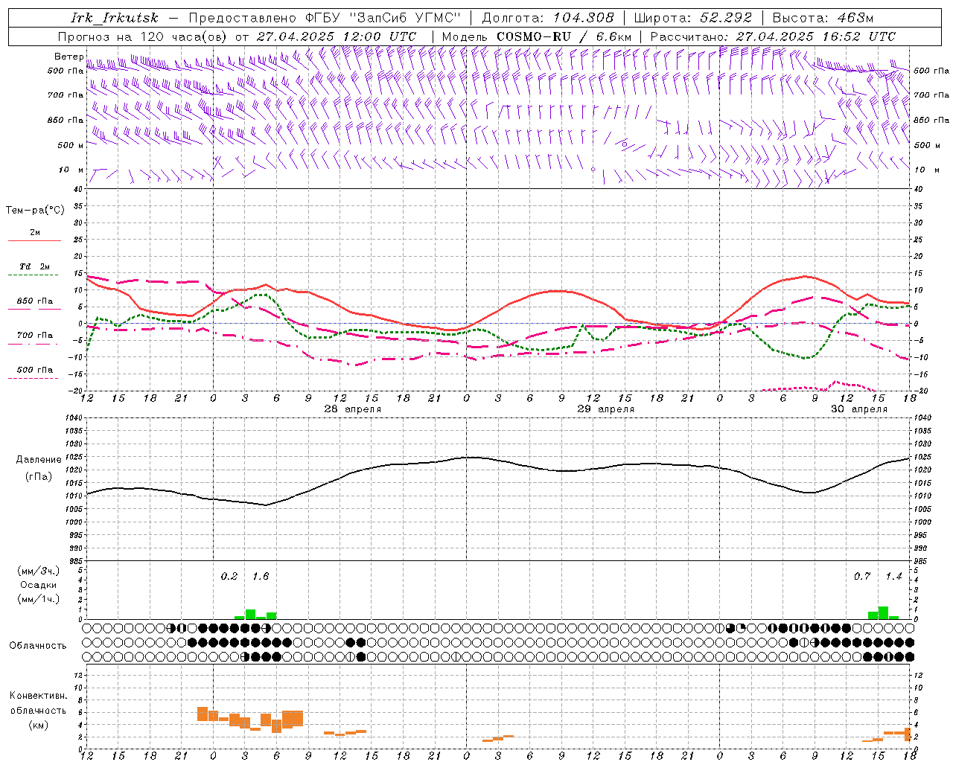Click the station name Irk_Irkutsk
953x762 pixels.
(x=115, y=18)
